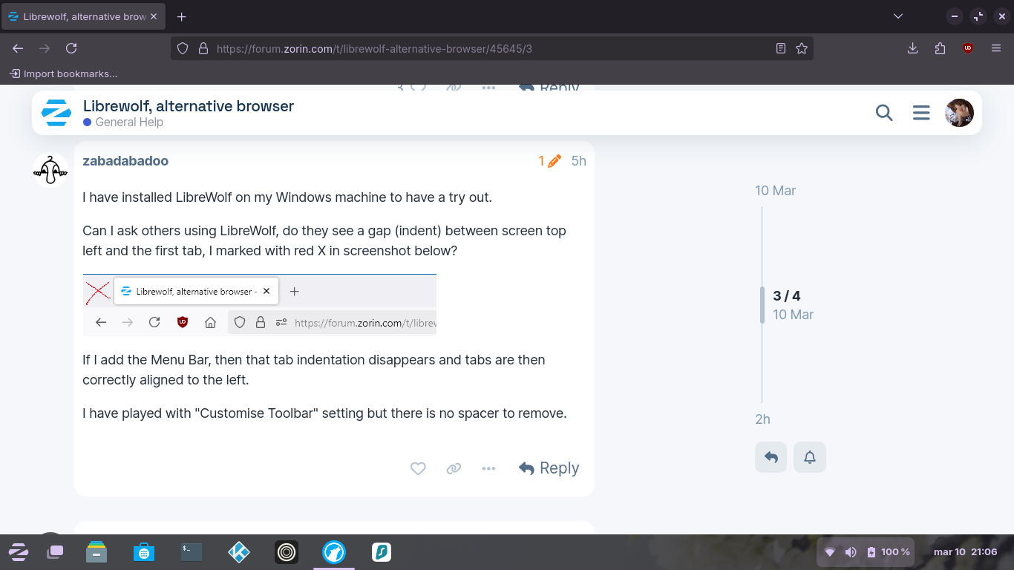This screenshot has width=1014, height=570.
Task: Open zabadabadoo's avatar
Action: point(50,170)
